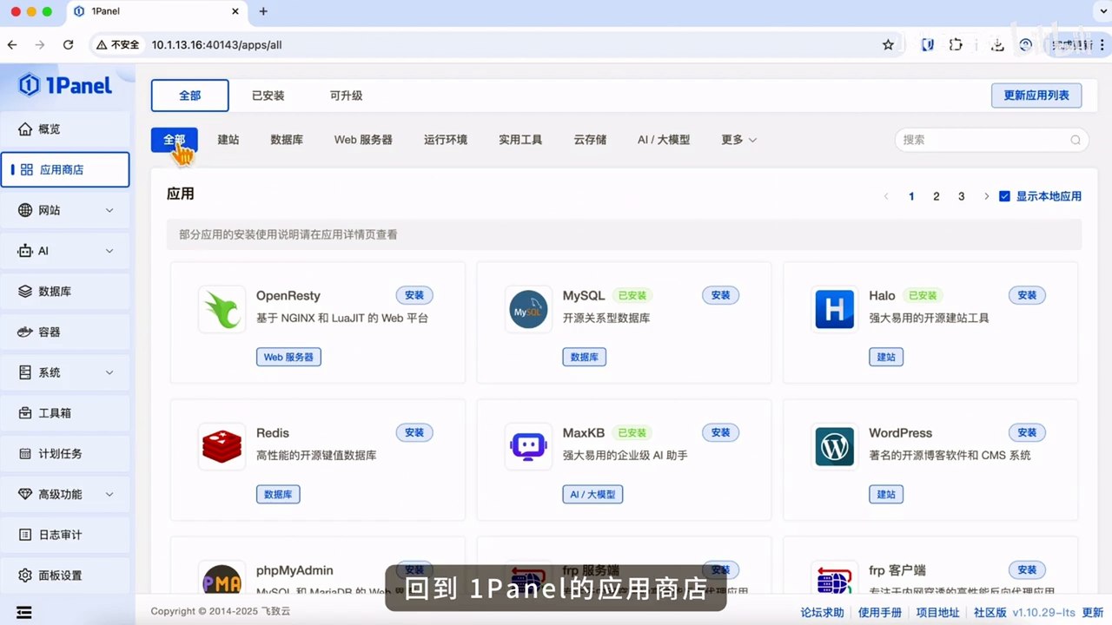The width and height of the screenshot is (1112, 625).
Task: Click the Web 服务器 tag on OpenResty
Action: (288, 357)
